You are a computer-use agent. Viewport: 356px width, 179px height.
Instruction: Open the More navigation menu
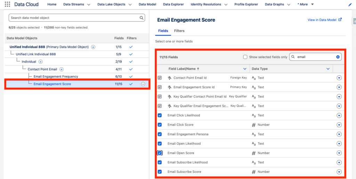(x=305, y=5)
